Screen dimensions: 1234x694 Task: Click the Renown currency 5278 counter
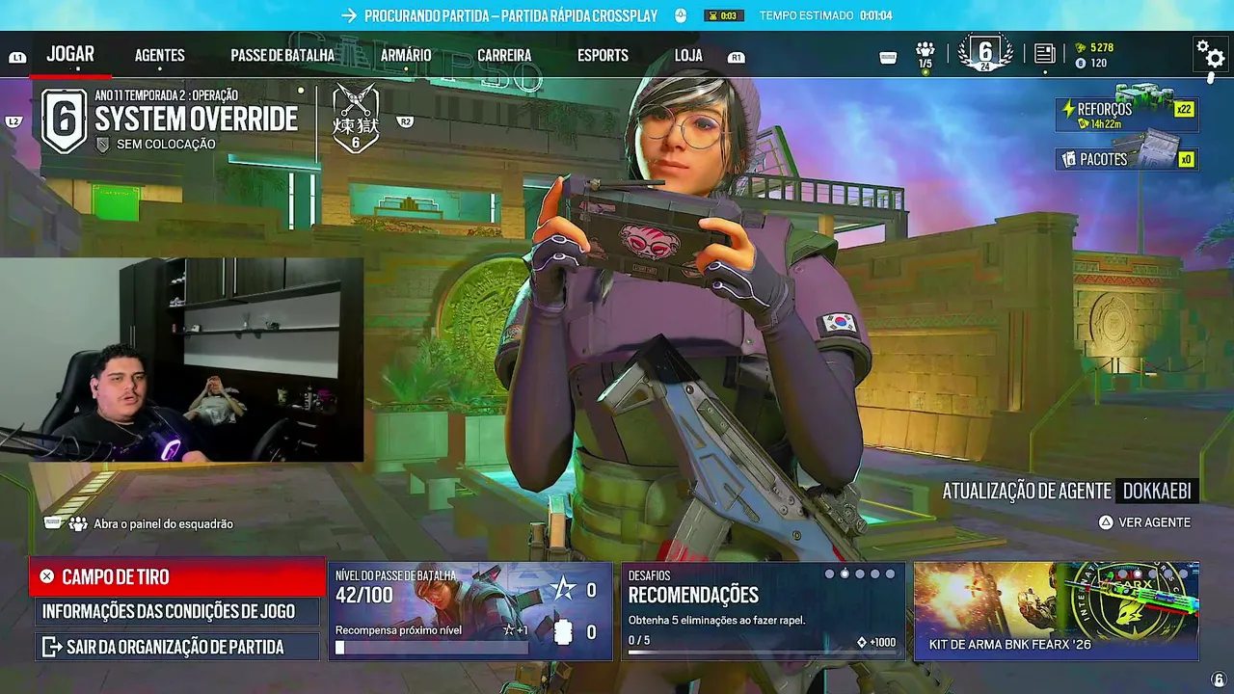[x=1094, y=47]
